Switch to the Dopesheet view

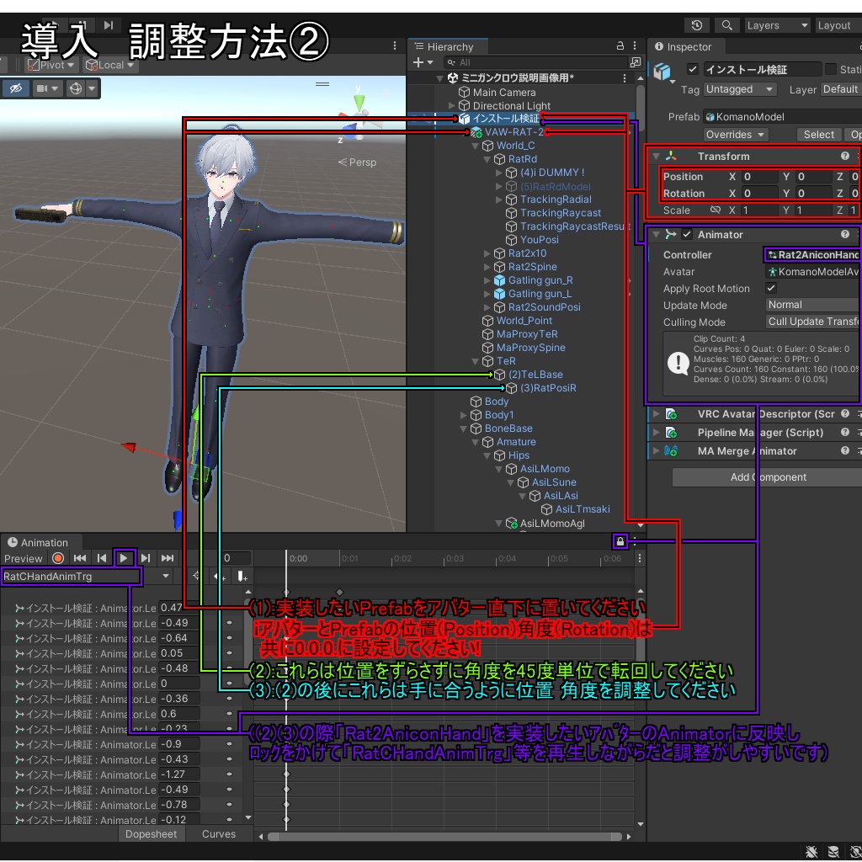[152, 834]
